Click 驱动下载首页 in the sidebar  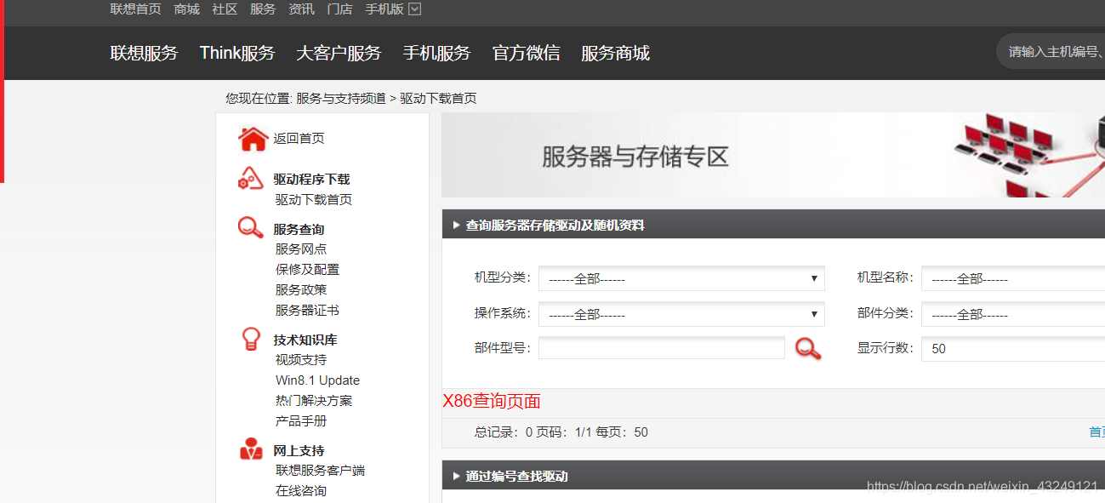(x=313, y=200)
